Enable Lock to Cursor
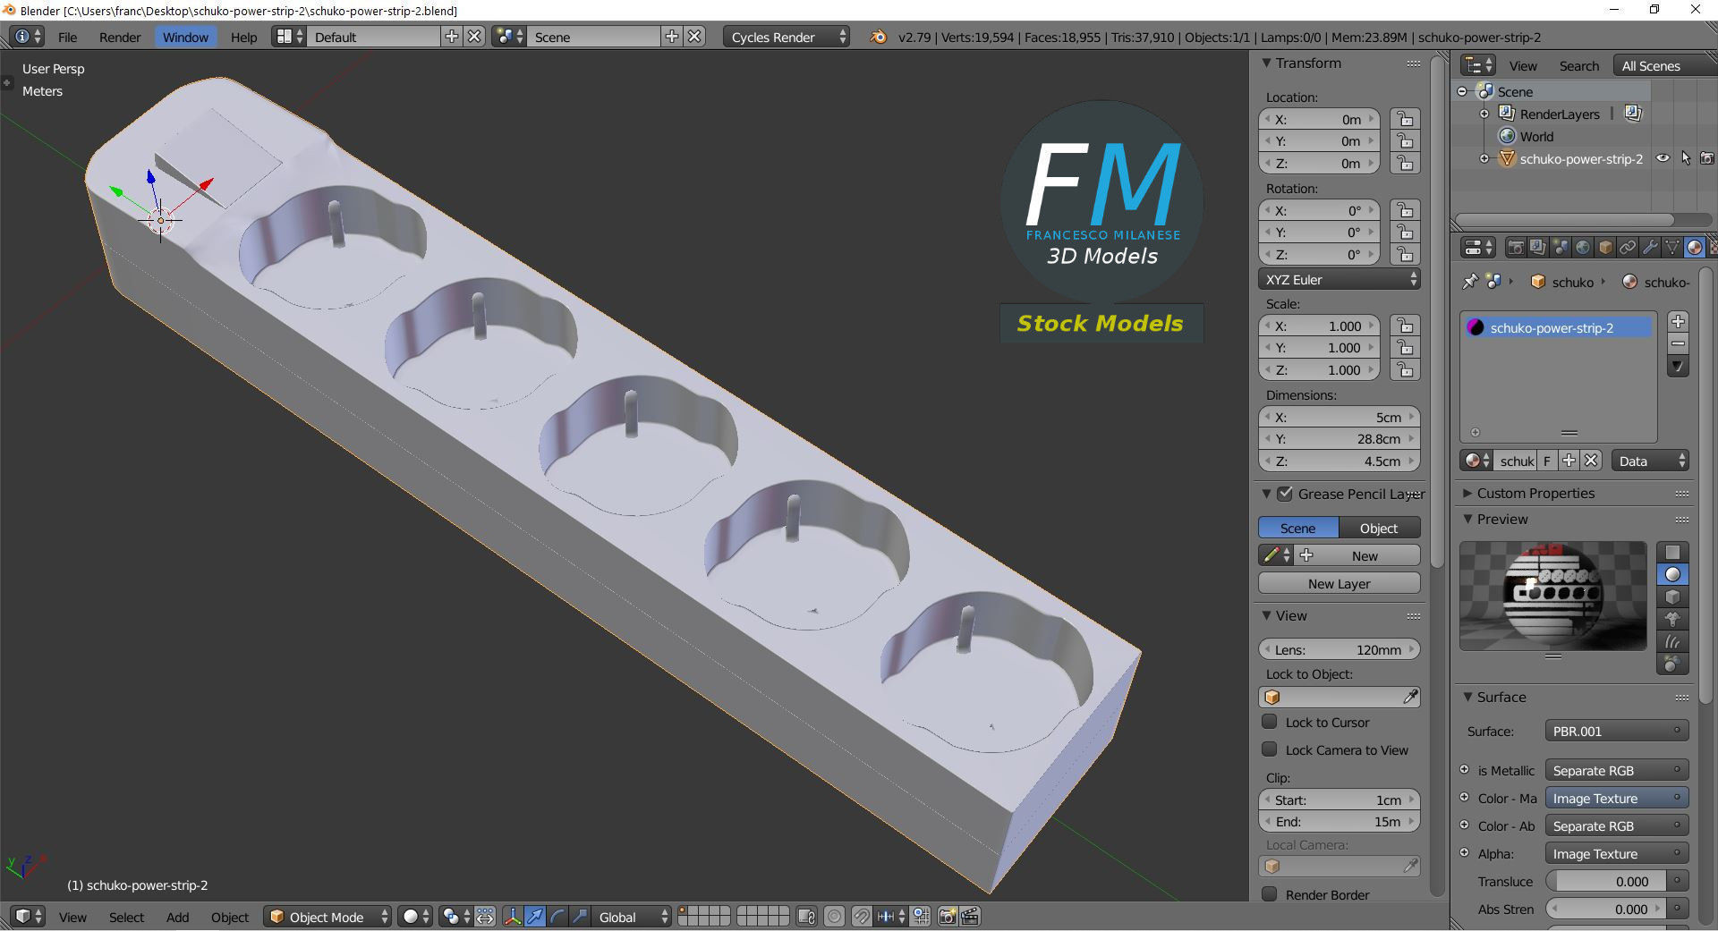Image resolution: width=1718 pixels, height=931 pixels. 1269,722
